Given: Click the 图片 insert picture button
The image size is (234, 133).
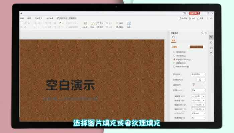Looking at the screenshot, I should click(x=100, y=23).
